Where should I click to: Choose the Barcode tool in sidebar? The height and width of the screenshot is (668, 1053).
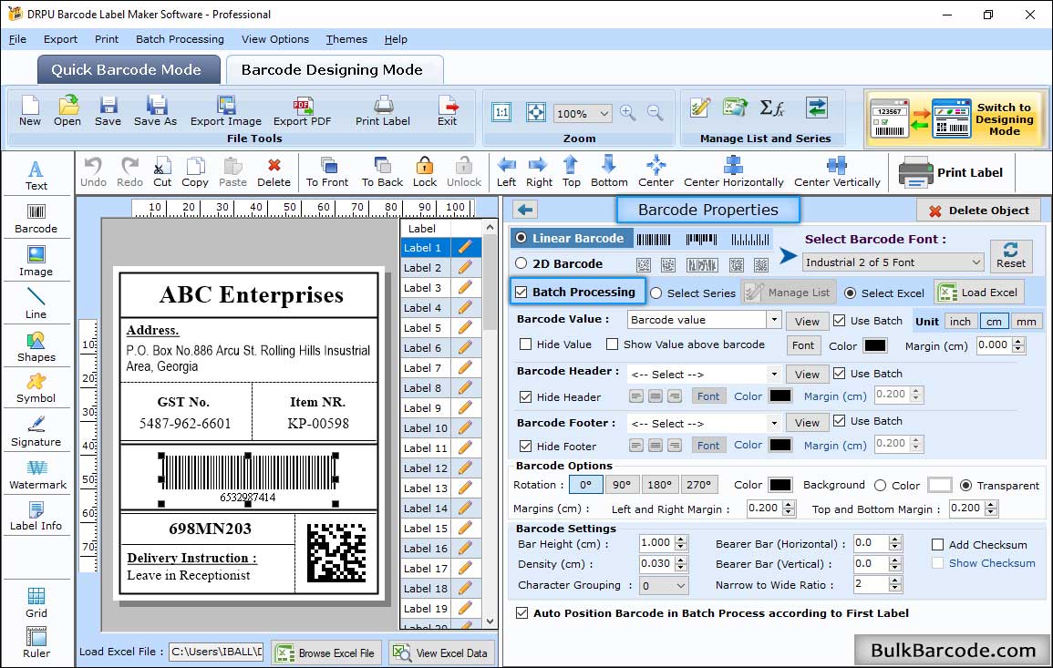pos(36,218)
